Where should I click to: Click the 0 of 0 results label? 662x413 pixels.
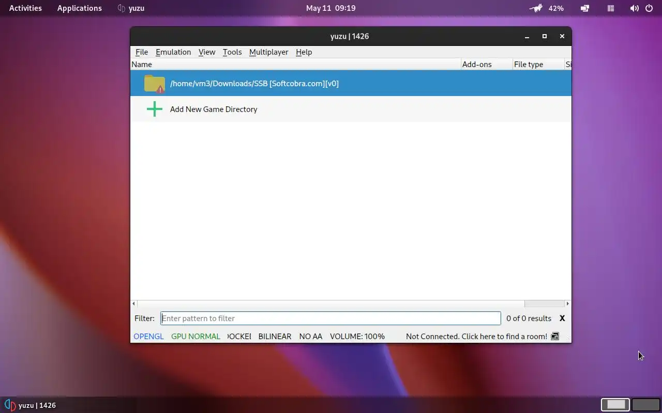click(529, 319)
